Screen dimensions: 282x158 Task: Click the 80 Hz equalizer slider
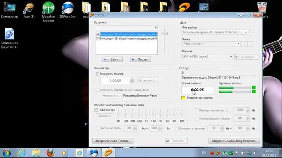(119, 114)
